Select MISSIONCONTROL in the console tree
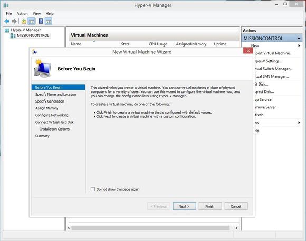This screenshot has height=241, width=306. point(33,35)
